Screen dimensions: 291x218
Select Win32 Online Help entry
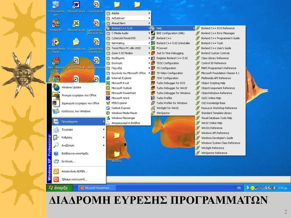click(220, 123)
